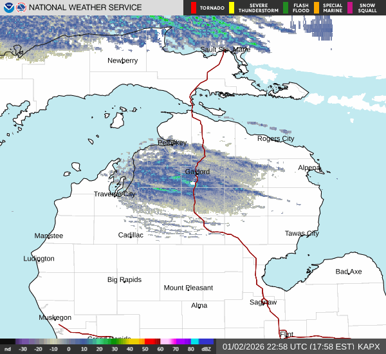Click the National Weather Service emblem
Screen dimensions: 386x354
point(21,8)
